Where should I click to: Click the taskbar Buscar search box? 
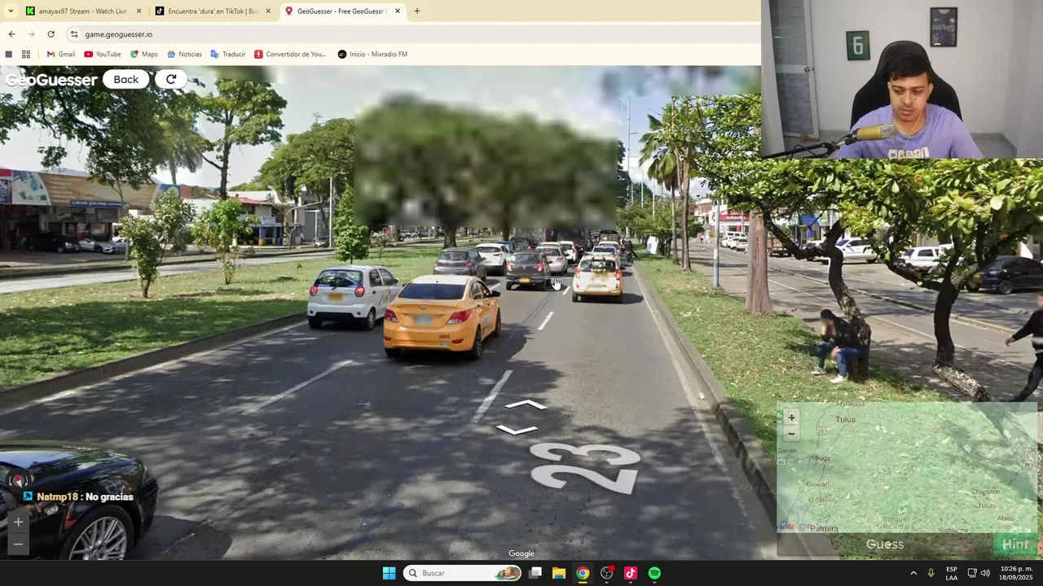coord(462,573)
